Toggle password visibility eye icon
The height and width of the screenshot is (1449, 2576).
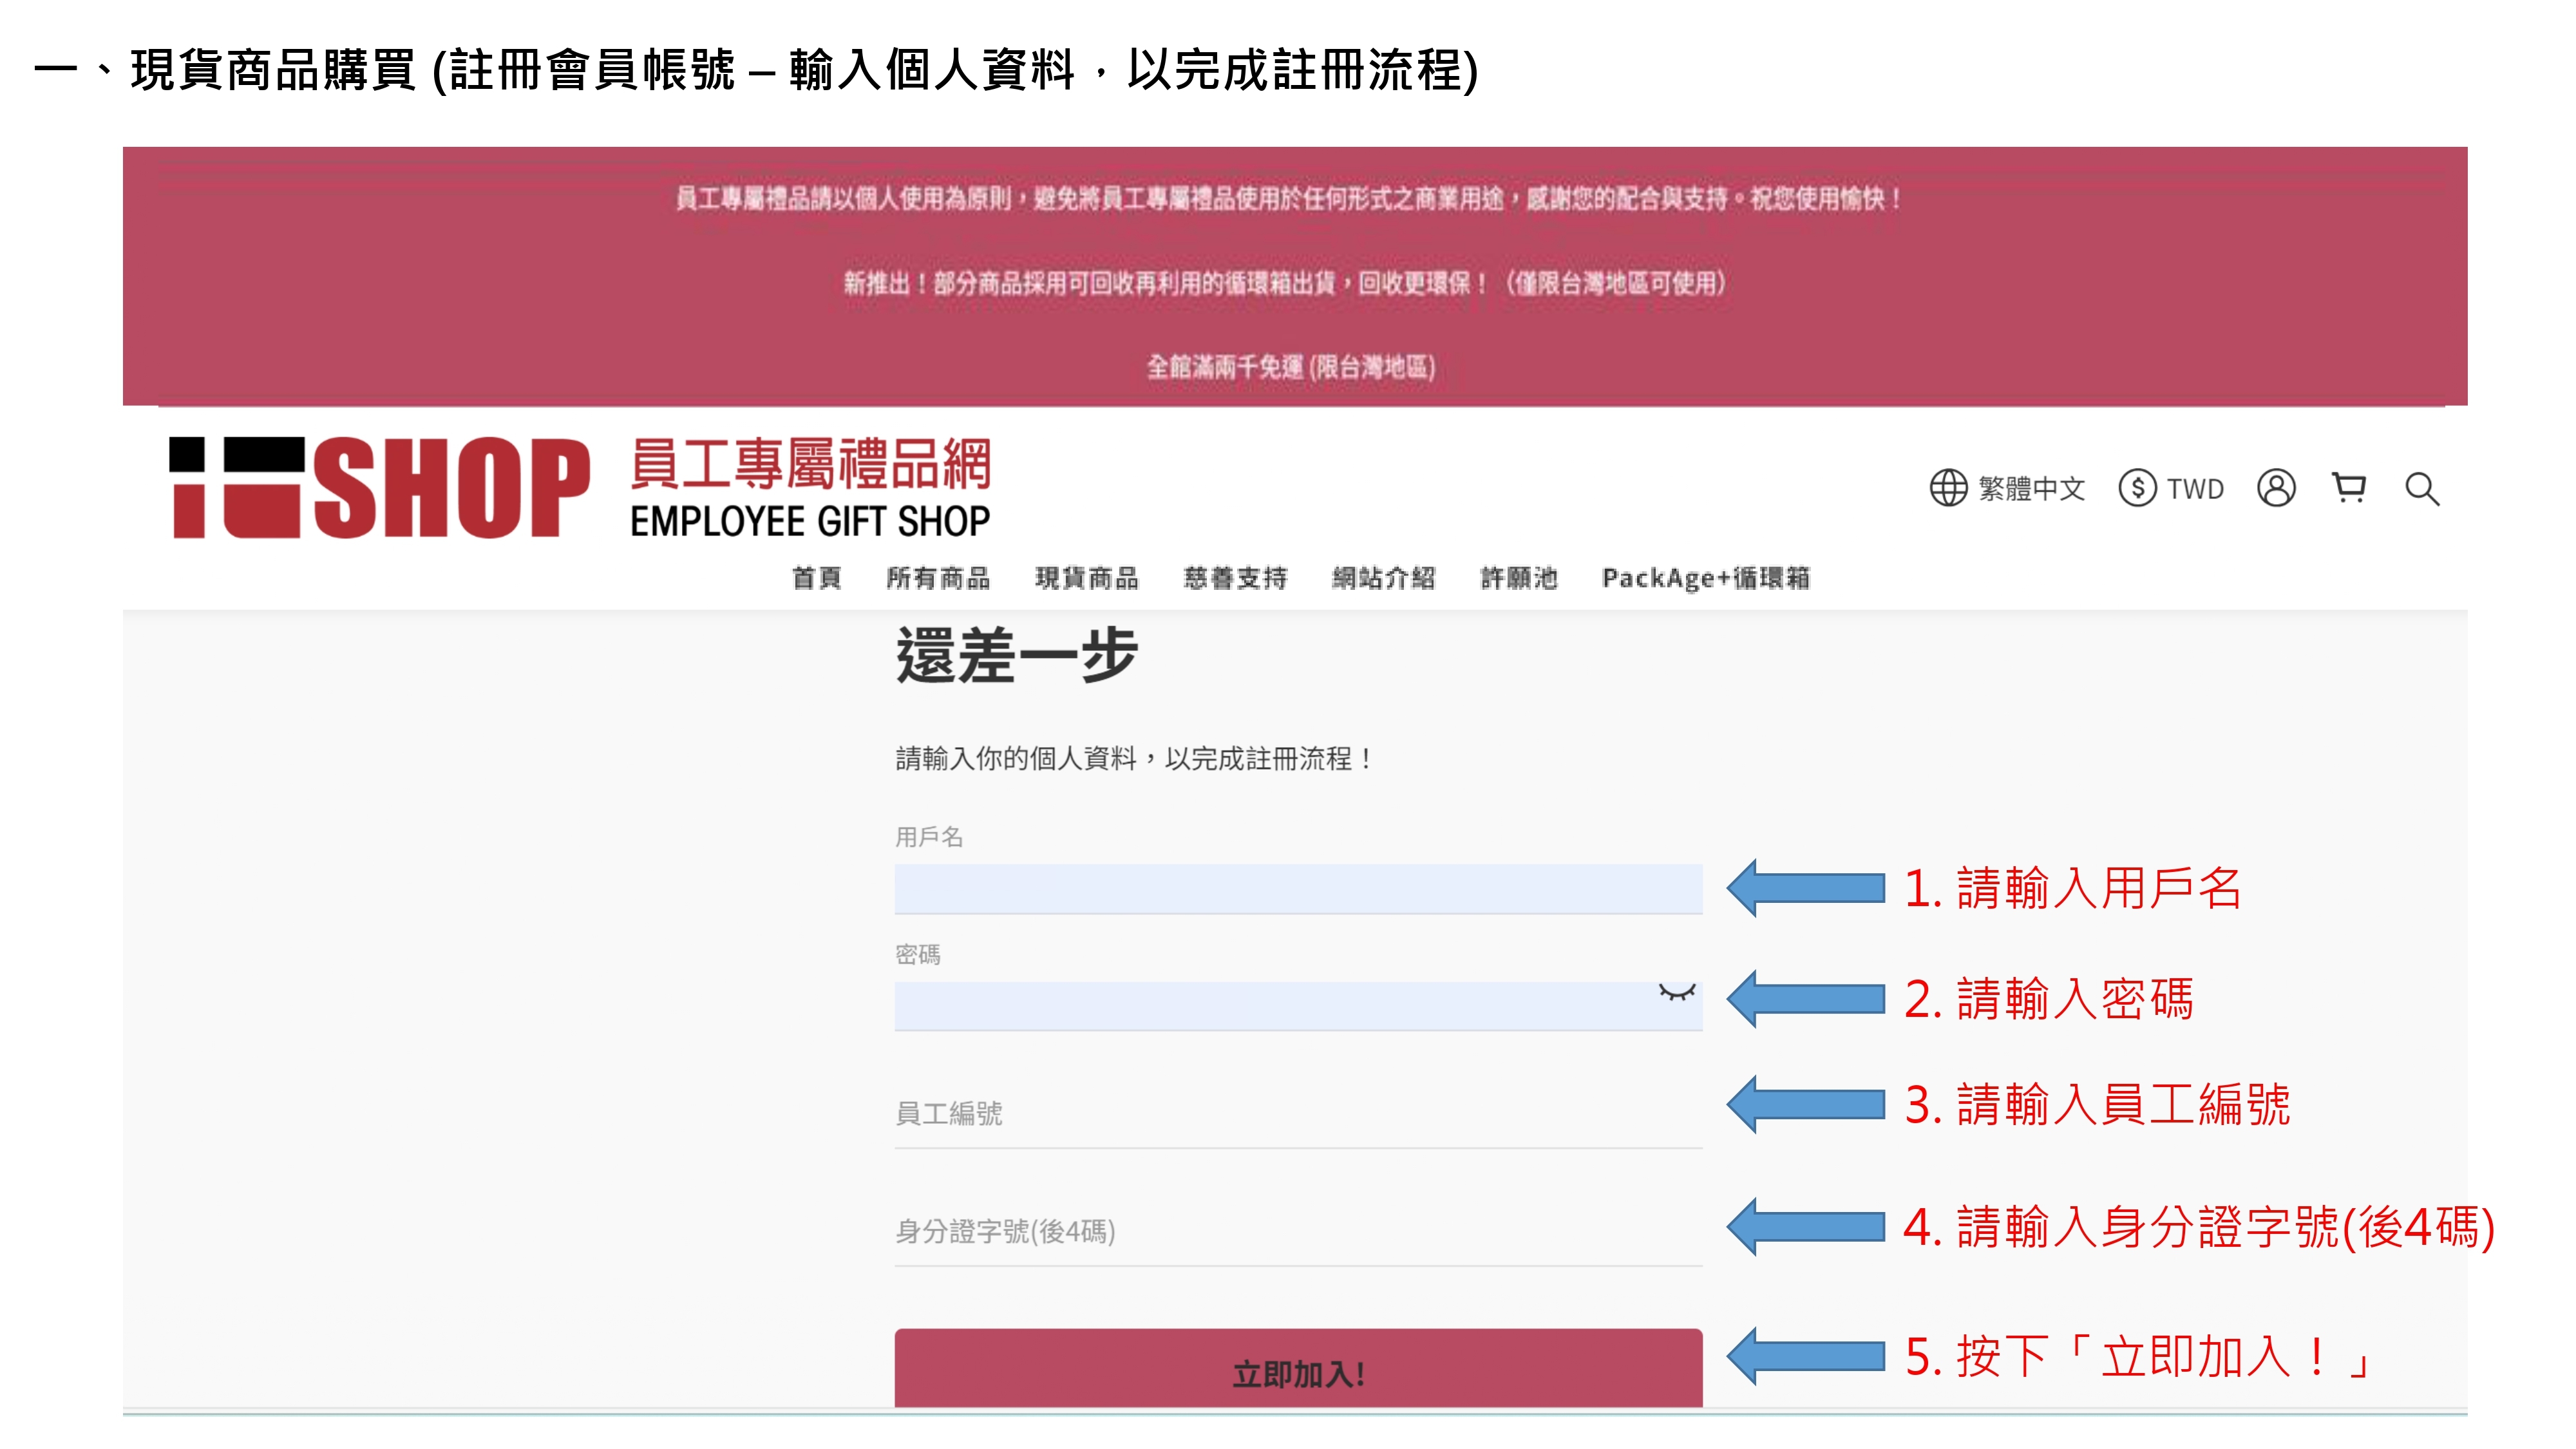[1677, 992]
